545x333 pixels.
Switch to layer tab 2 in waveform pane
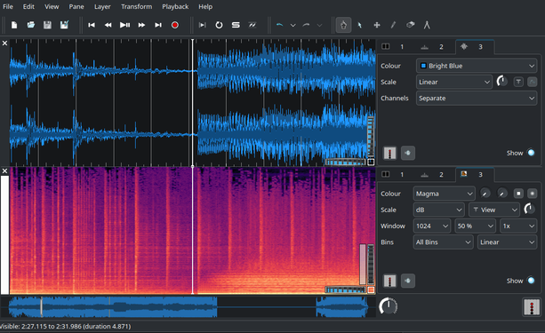coord(433,47)
